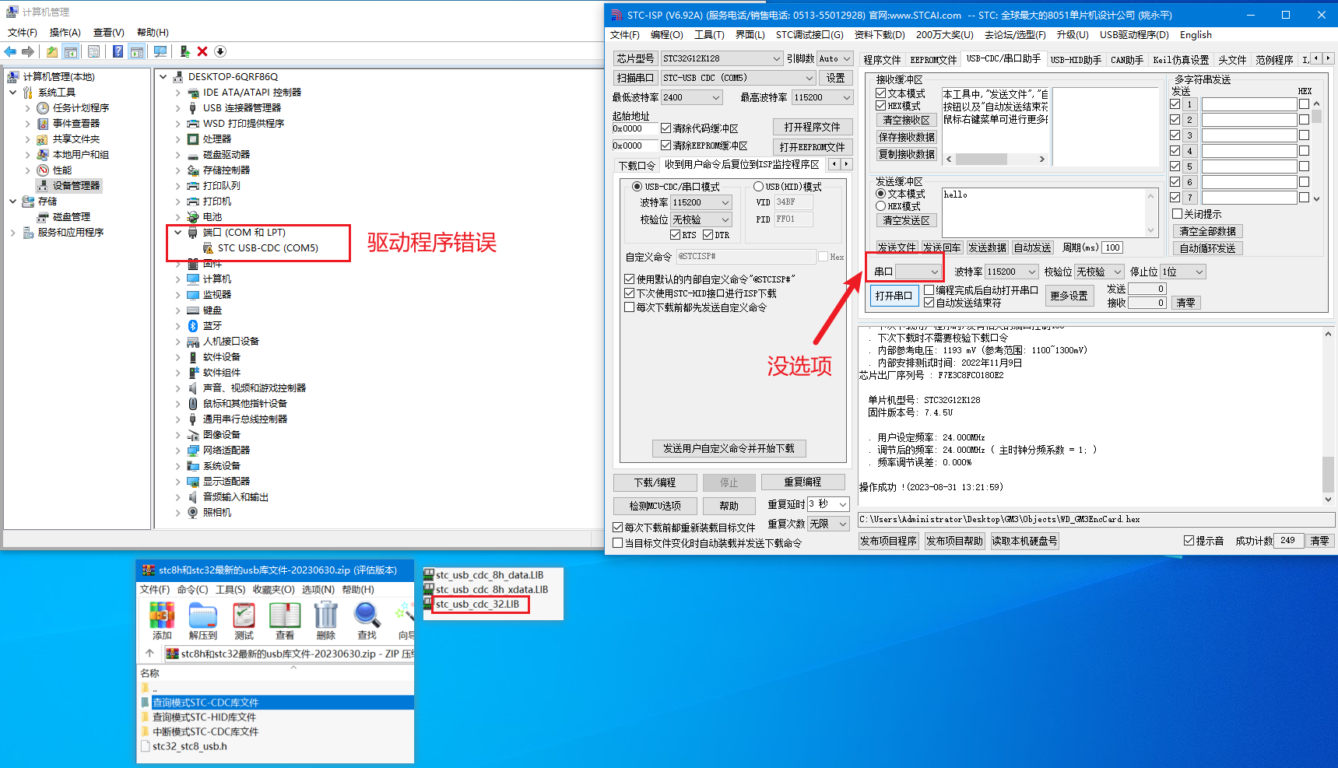
Task: Click the Up one level folder icon
Action: point(51,51)
